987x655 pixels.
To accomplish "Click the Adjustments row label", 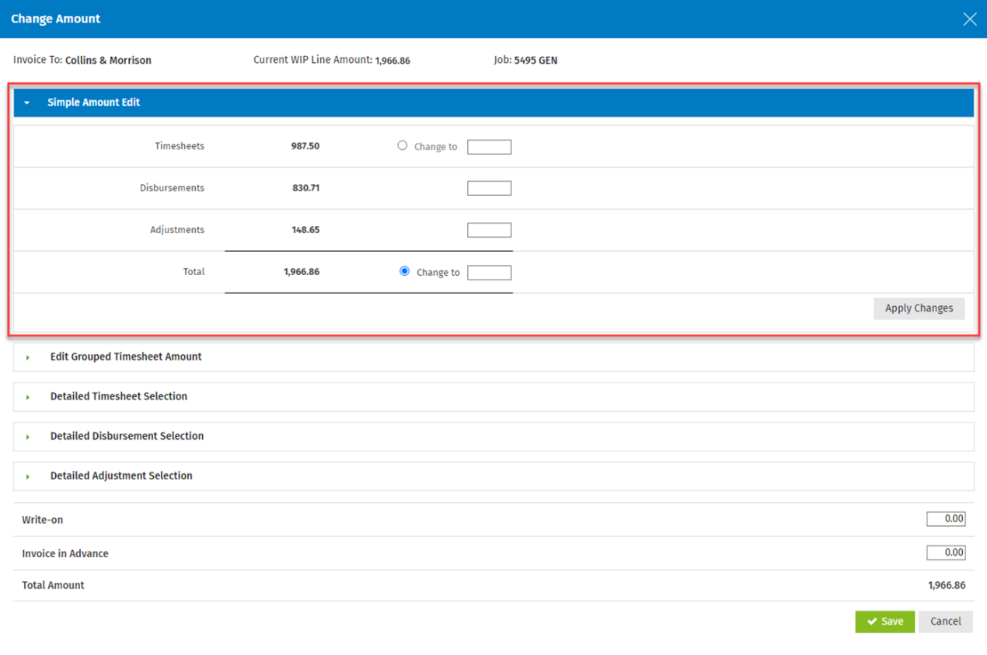I will (x=177, y=230).
